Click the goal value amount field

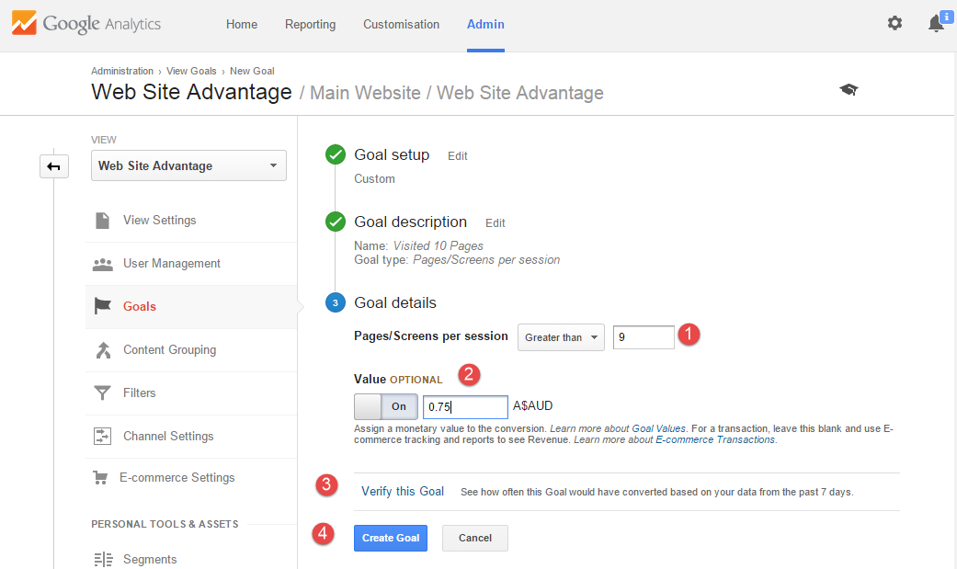click(x=465, y=406)
